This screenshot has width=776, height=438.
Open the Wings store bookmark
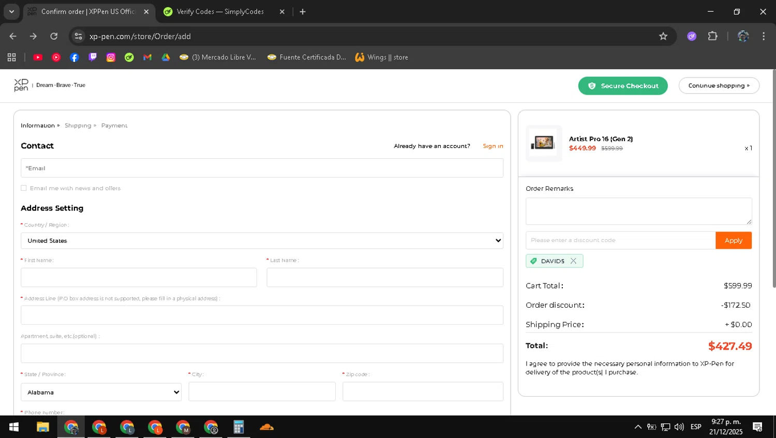click(382, 57)
